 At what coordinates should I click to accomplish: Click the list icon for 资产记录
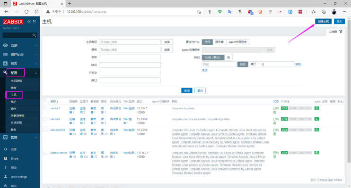click(5, 54)
